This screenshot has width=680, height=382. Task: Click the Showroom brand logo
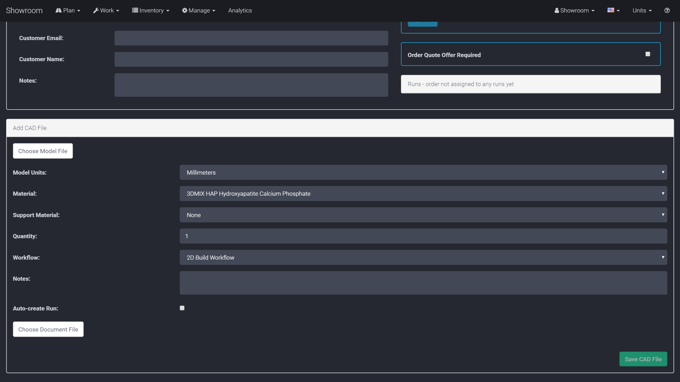[24, 10]
